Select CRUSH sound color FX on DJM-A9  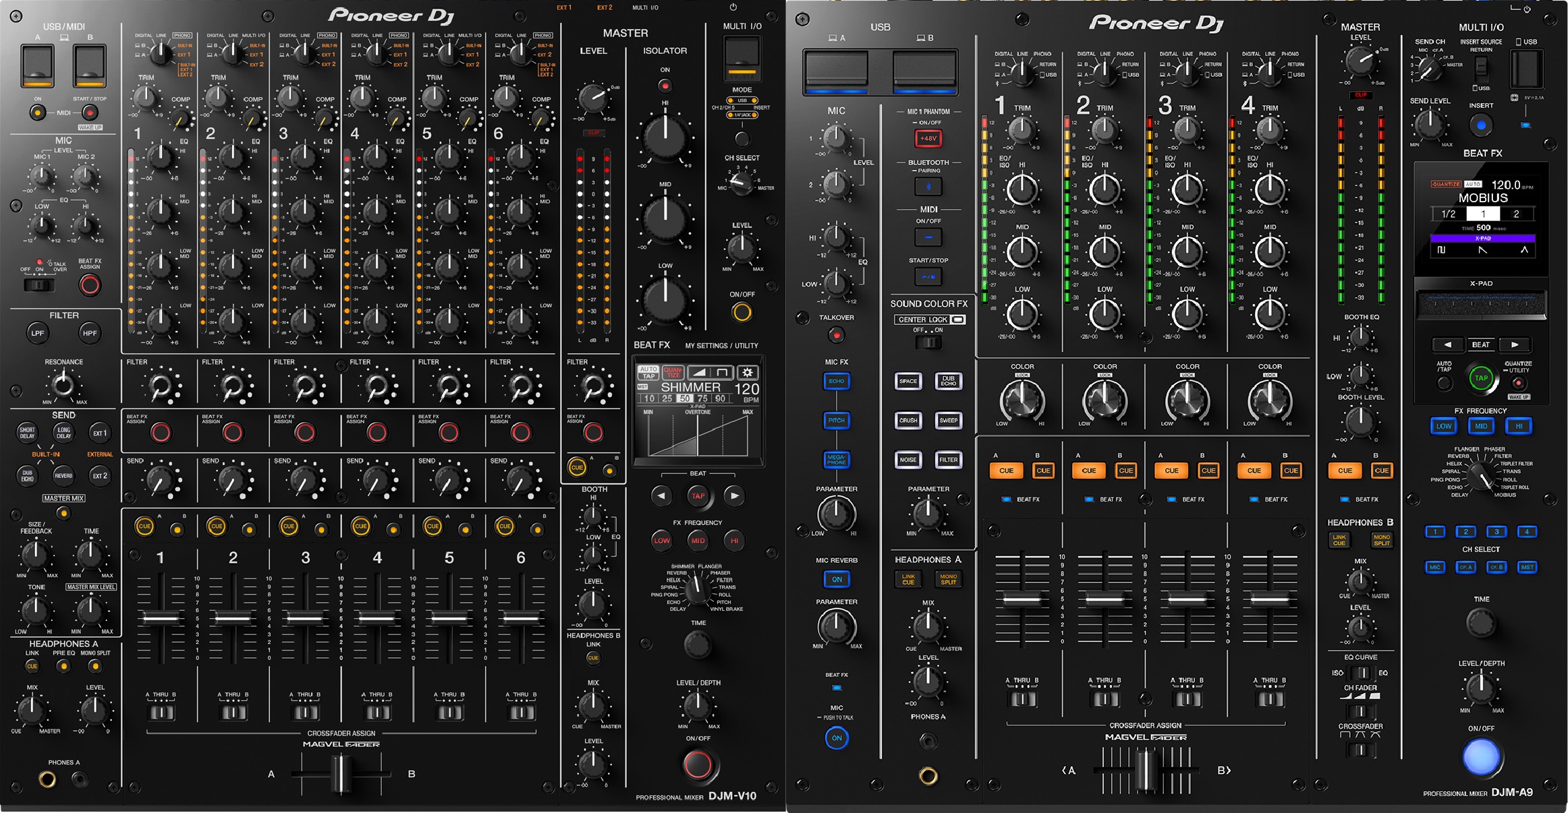[x=908, y=421]
